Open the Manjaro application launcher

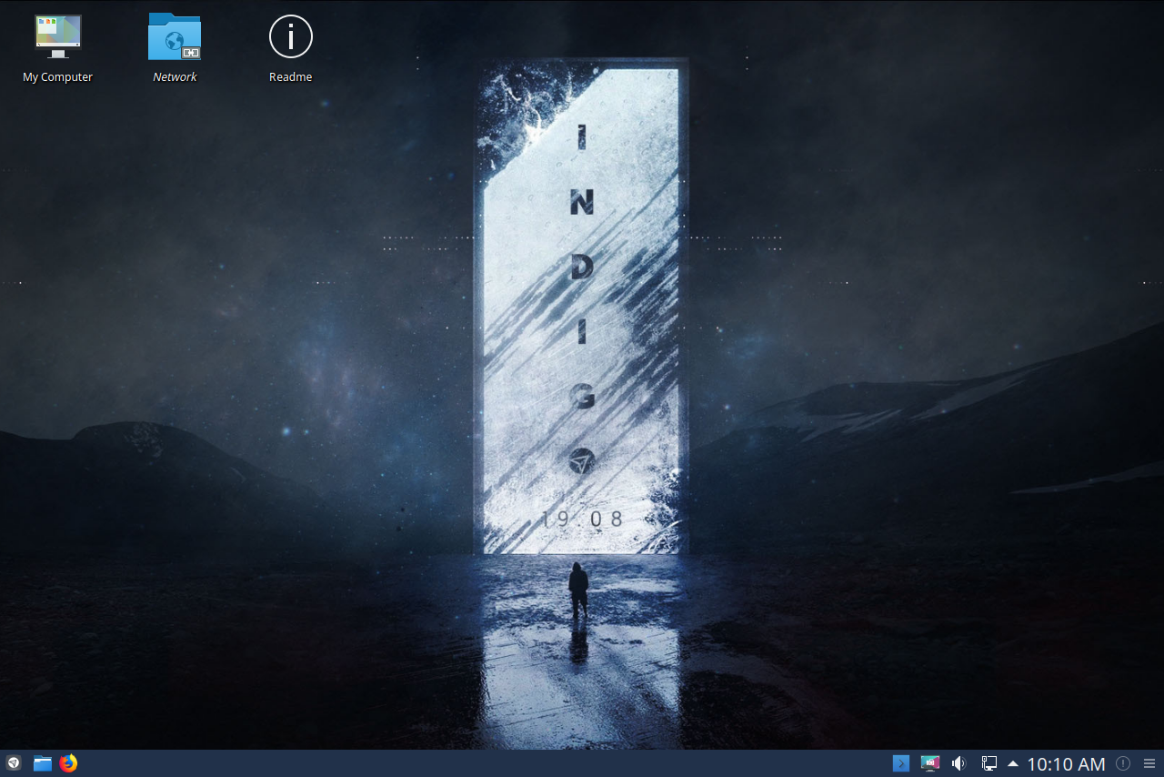13,763
